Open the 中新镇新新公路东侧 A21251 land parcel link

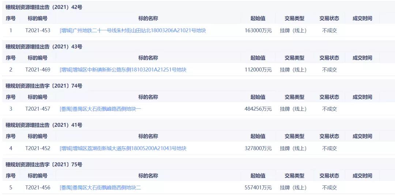tap(123, 70)
